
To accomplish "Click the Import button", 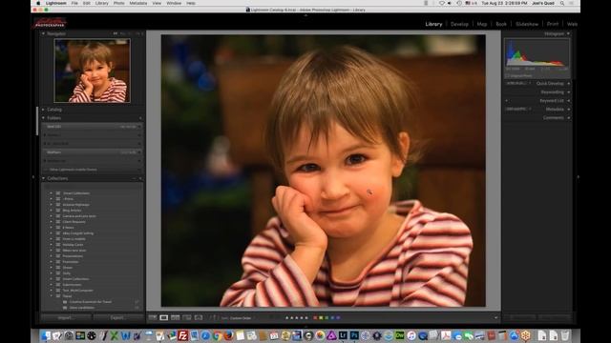I will pos(66,317).
